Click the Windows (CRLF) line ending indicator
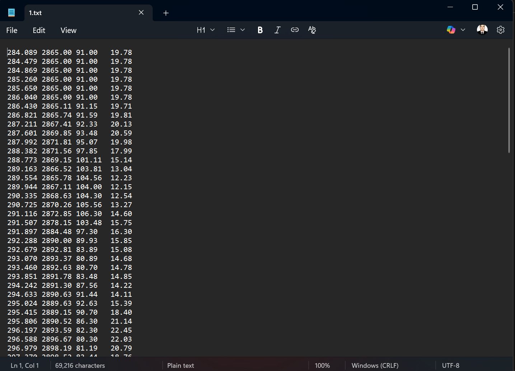 [x=375, y=366]
